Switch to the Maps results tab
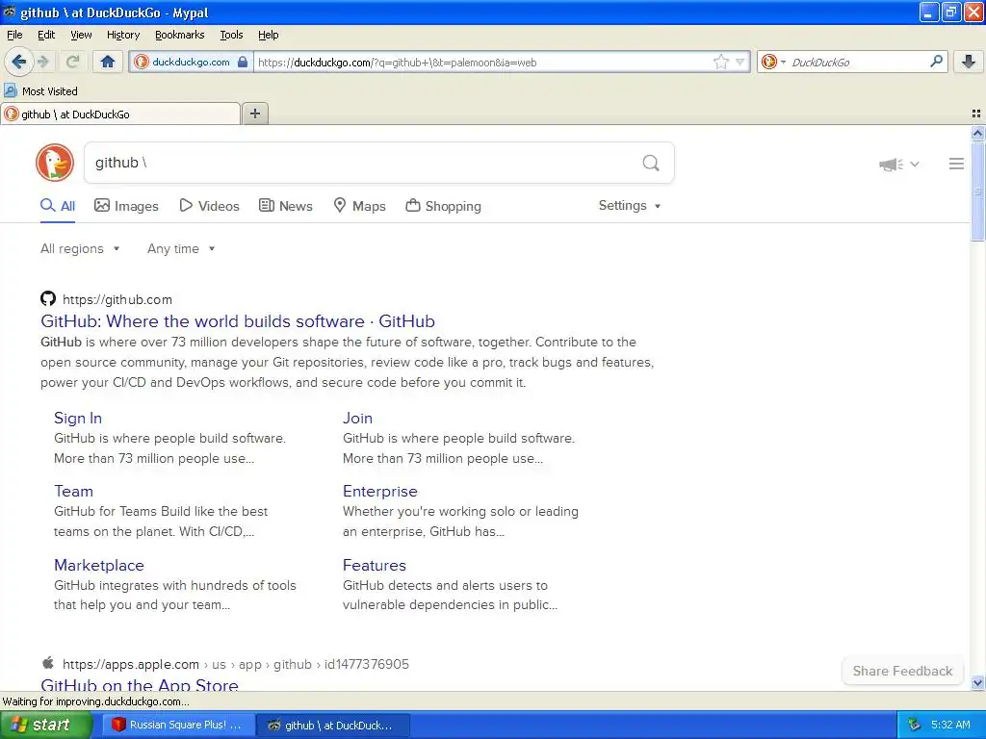Image resolution: width=986 pixels, height=739 pixels. (x=359, y=206)
